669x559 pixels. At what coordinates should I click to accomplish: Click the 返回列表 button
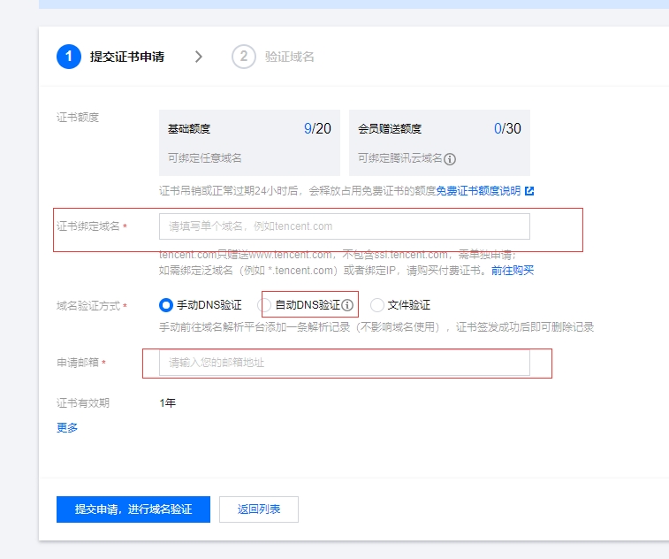pos(259,509)
